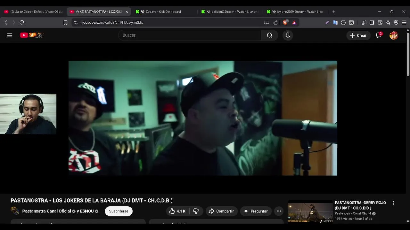Toggle mute icon on the PASTANOSTRA tab
This screenshot has width=410, height=230.
coord(77,11)
